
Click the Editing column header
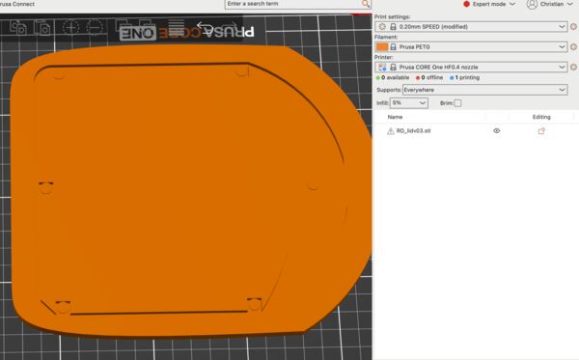[541, 117]
